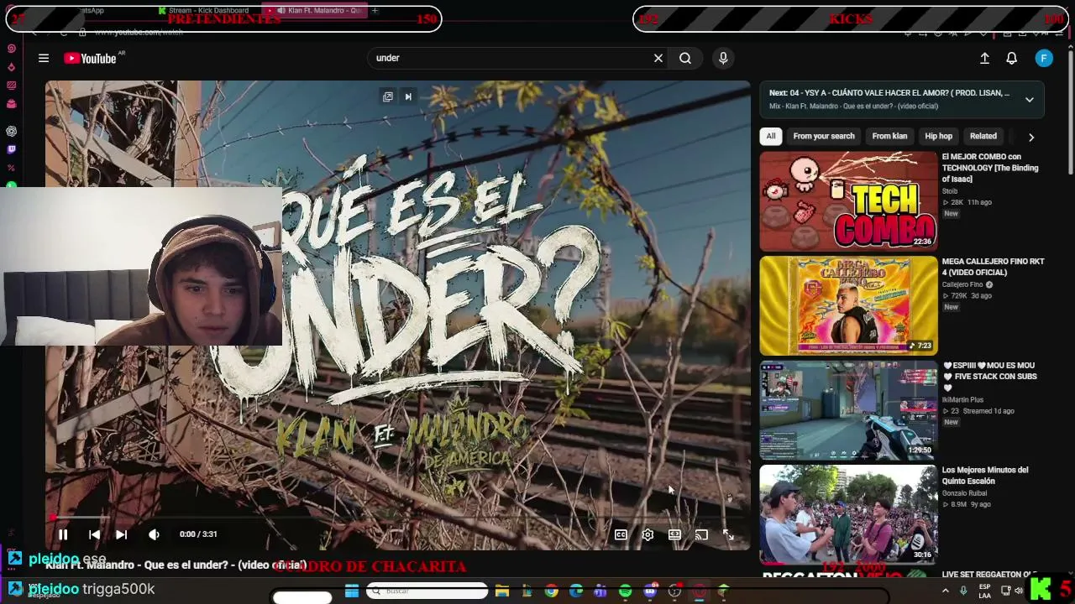Start voice search with the microphone

click(723, 58)
